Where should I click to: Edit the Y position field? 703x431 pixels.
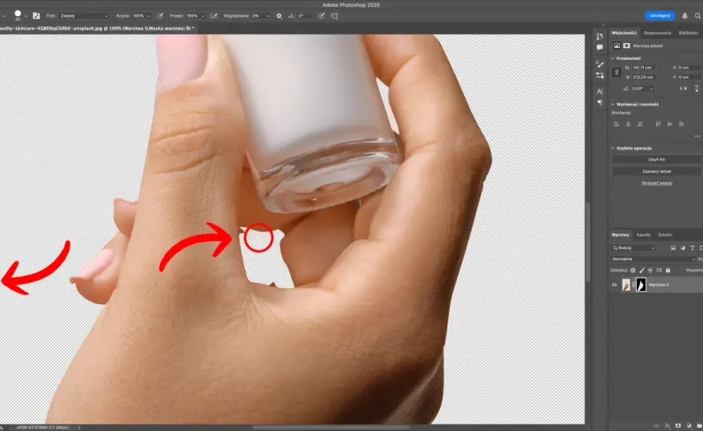tap(689, 77)
